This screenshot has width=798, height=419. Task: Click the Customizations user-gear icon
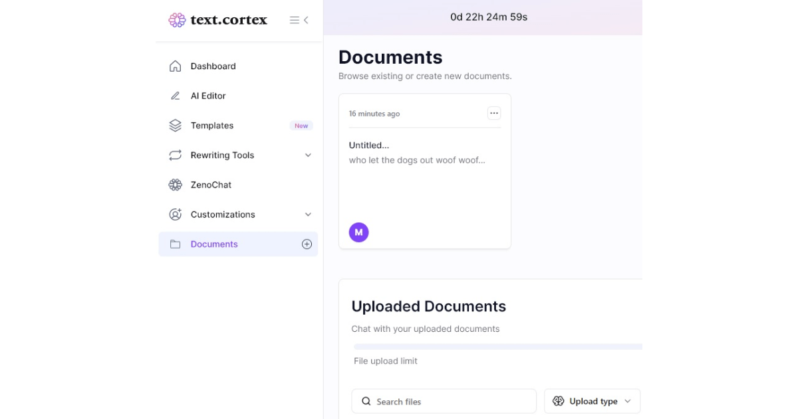tap(175, 214)
